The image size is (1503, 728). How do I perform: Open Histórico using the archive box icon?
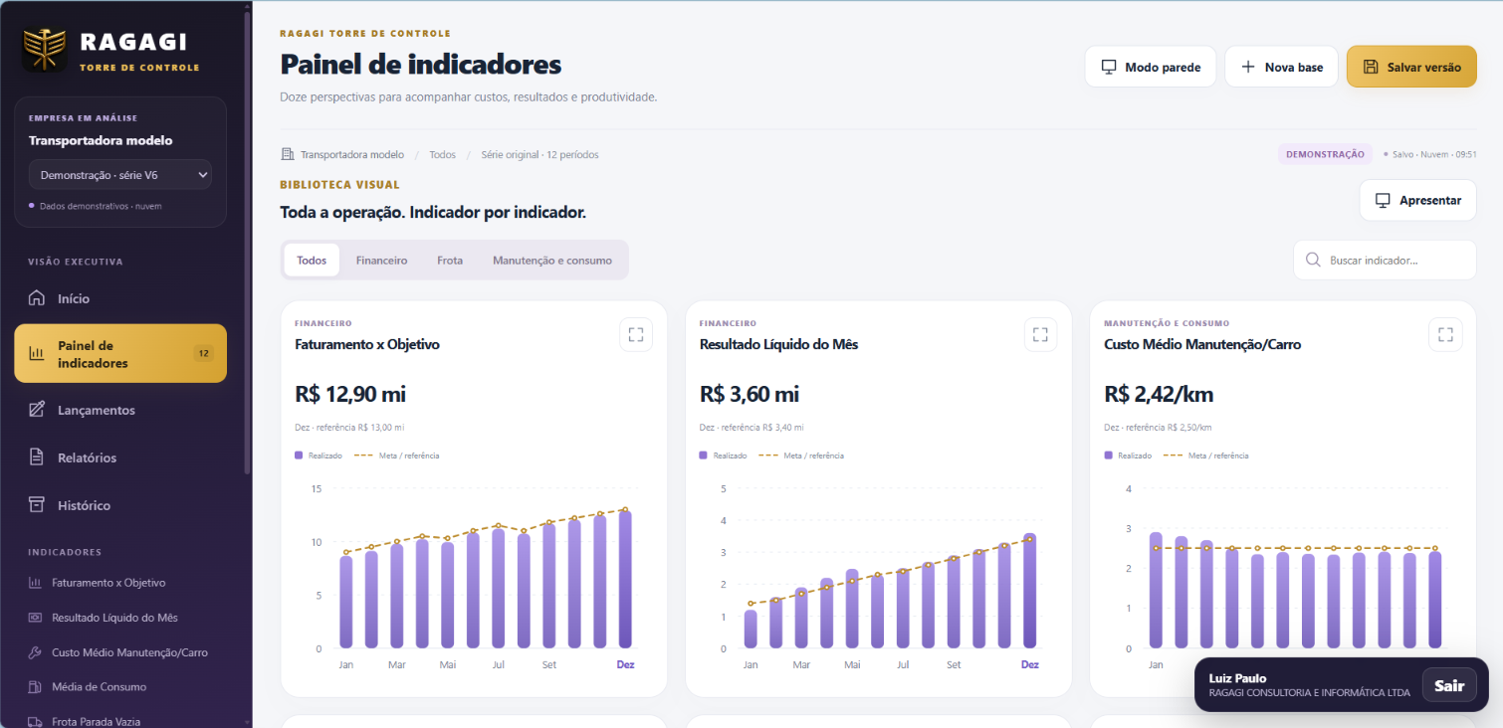point(37,505)
